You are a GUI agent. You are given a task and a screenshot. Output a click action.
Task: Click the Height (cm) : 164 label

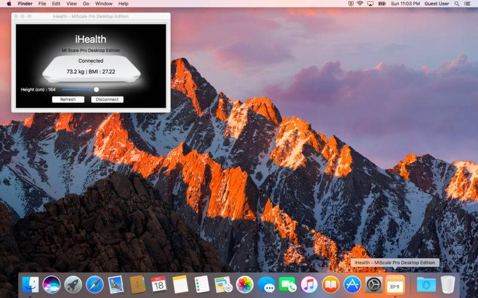[38, 89]
